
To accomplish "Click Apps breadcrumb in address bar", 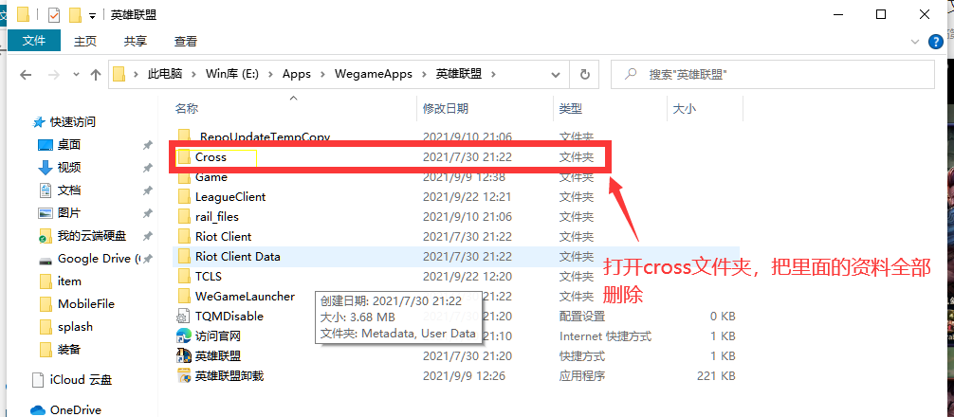I will coord(296,74).
